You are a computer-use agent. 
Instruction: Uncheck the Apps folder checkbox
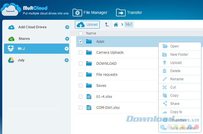click(x=81, y=41)
